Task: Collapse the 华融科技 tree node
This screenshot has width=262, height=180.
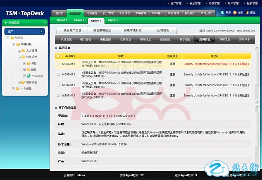Action: tap(14, 44)
